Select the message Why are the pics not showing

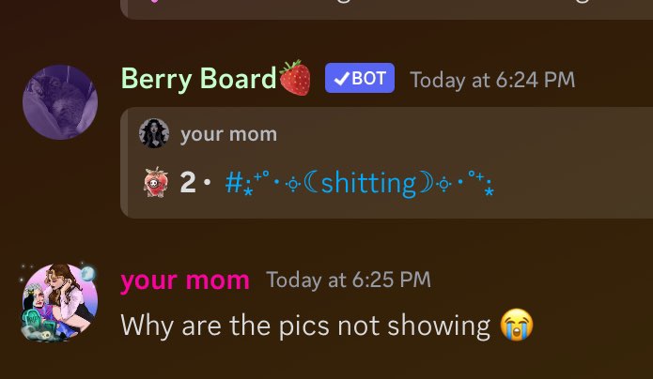[x=305, y=326]
